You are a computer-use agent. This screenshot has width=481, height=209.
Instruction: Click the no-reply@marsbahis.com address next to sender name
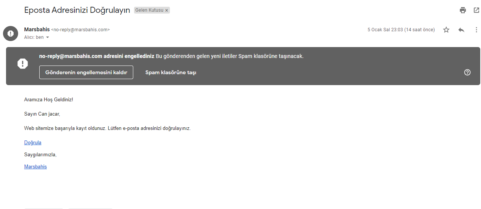pyautogui.click(x=80, y=29)
